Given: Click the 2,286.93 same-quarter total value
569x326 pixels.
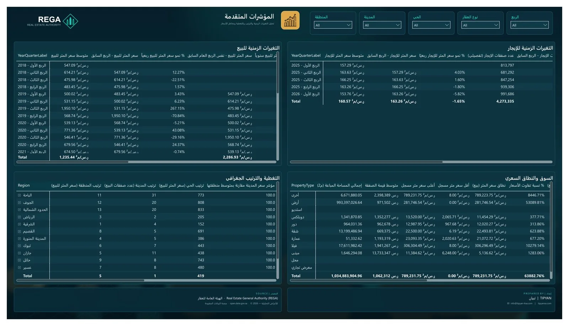Looking at the screenshot, I should tap(238, 157).
